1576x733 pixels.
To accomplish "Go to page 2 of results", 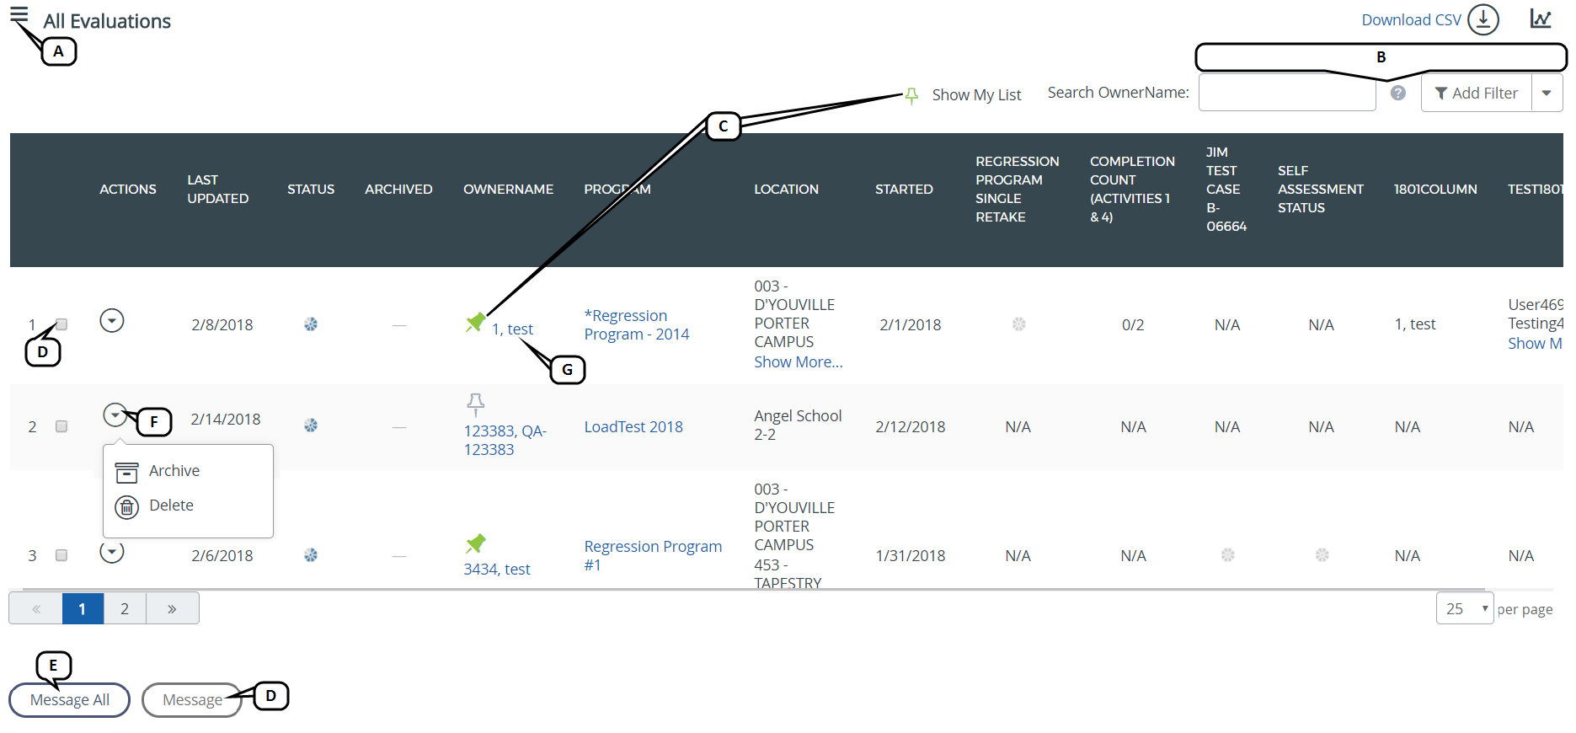I will coord(125,608).
